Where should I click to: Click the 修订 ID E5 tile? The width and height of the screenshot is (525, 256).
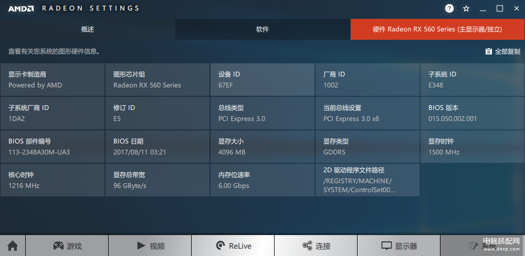point(157,113)
